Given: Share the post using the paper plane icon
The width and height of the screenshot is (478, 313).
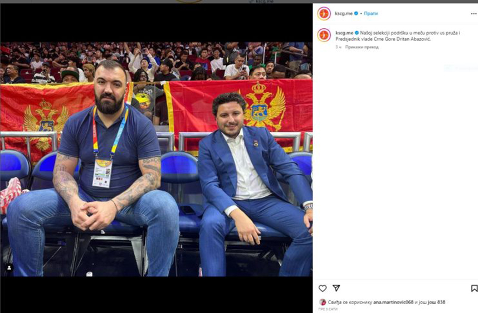Looking at the screenshot, I should click(336, 288).
